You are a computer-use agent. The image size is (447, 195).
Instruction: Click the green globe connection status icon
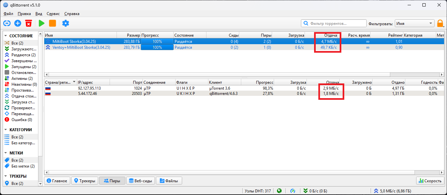pos(279,191)
